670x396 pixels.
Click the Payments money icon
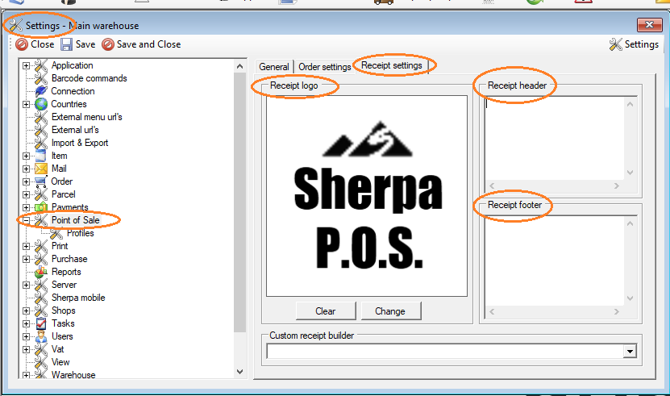(41, 207)
